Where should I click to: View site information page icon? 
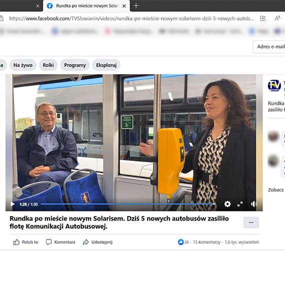click(x=1, y=18)
